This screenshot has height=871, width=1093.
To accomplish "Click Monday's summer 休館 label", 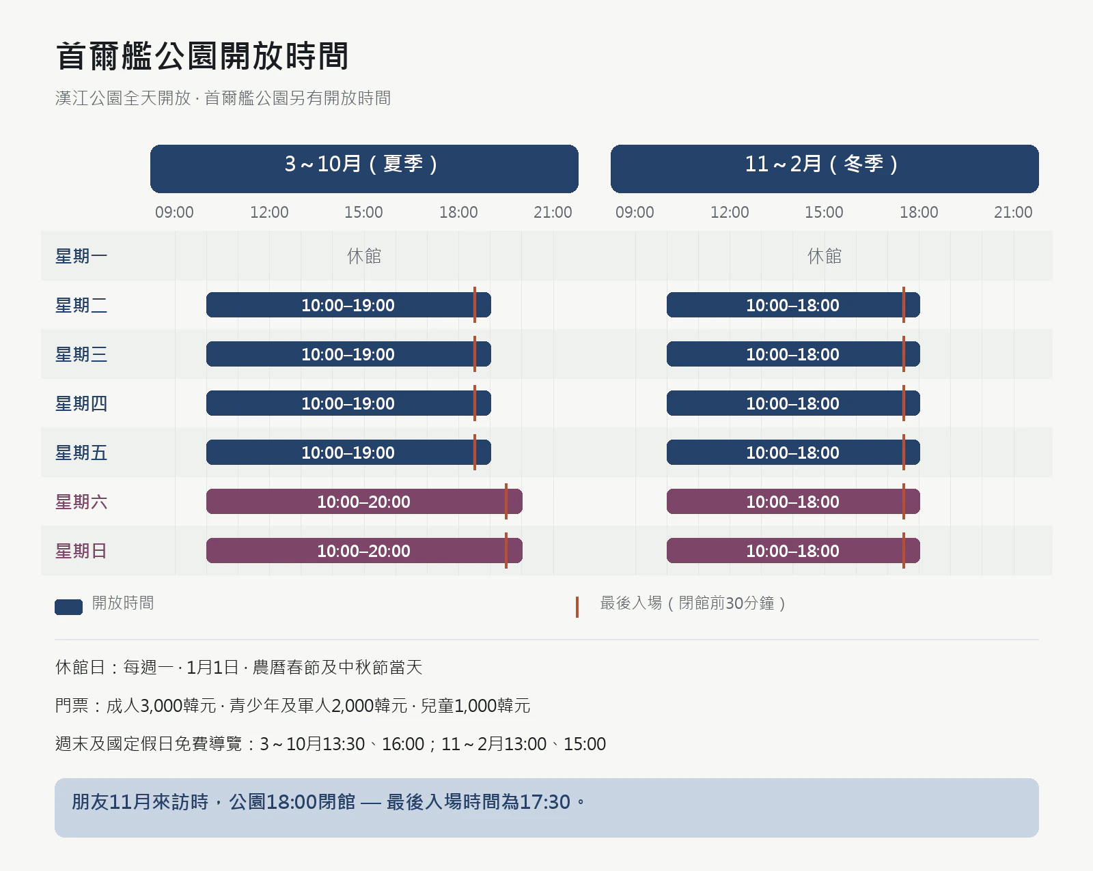I will click(364, 256).
